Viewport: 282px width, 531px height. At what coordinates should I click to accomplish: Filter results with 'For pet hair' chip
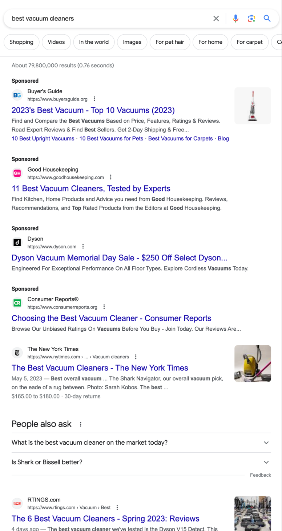coord(170,42)
